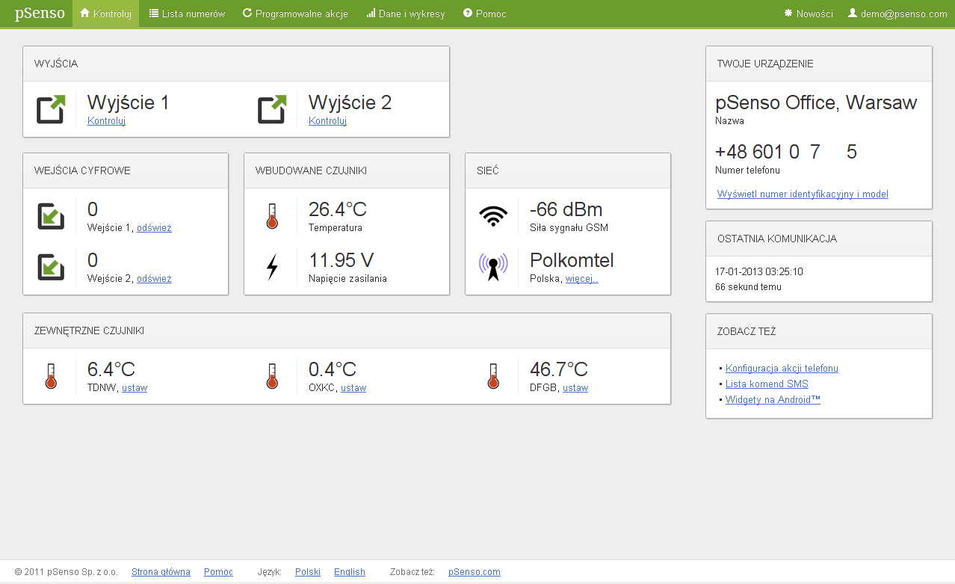Image resolution: width=955 pixels, height=584 pixels.
Task: Click the built-in temperature thermometer icon
Action: point(272,216)
